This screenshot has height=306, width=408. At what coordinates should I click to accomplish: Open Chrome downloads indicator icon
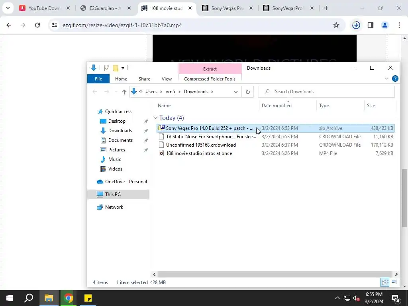(356, 25)
